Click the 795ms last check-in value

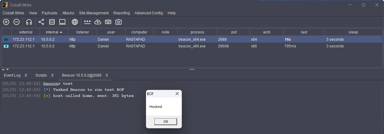coord(290,46)
